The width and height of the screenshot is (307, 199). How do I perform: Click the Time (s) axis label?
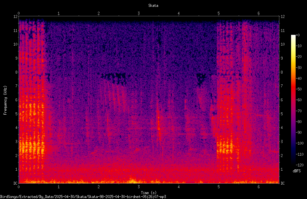point(149,193)
